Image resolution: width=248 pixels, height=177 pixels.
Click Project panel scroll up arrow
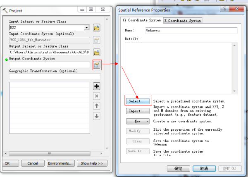tap(107, 19)
